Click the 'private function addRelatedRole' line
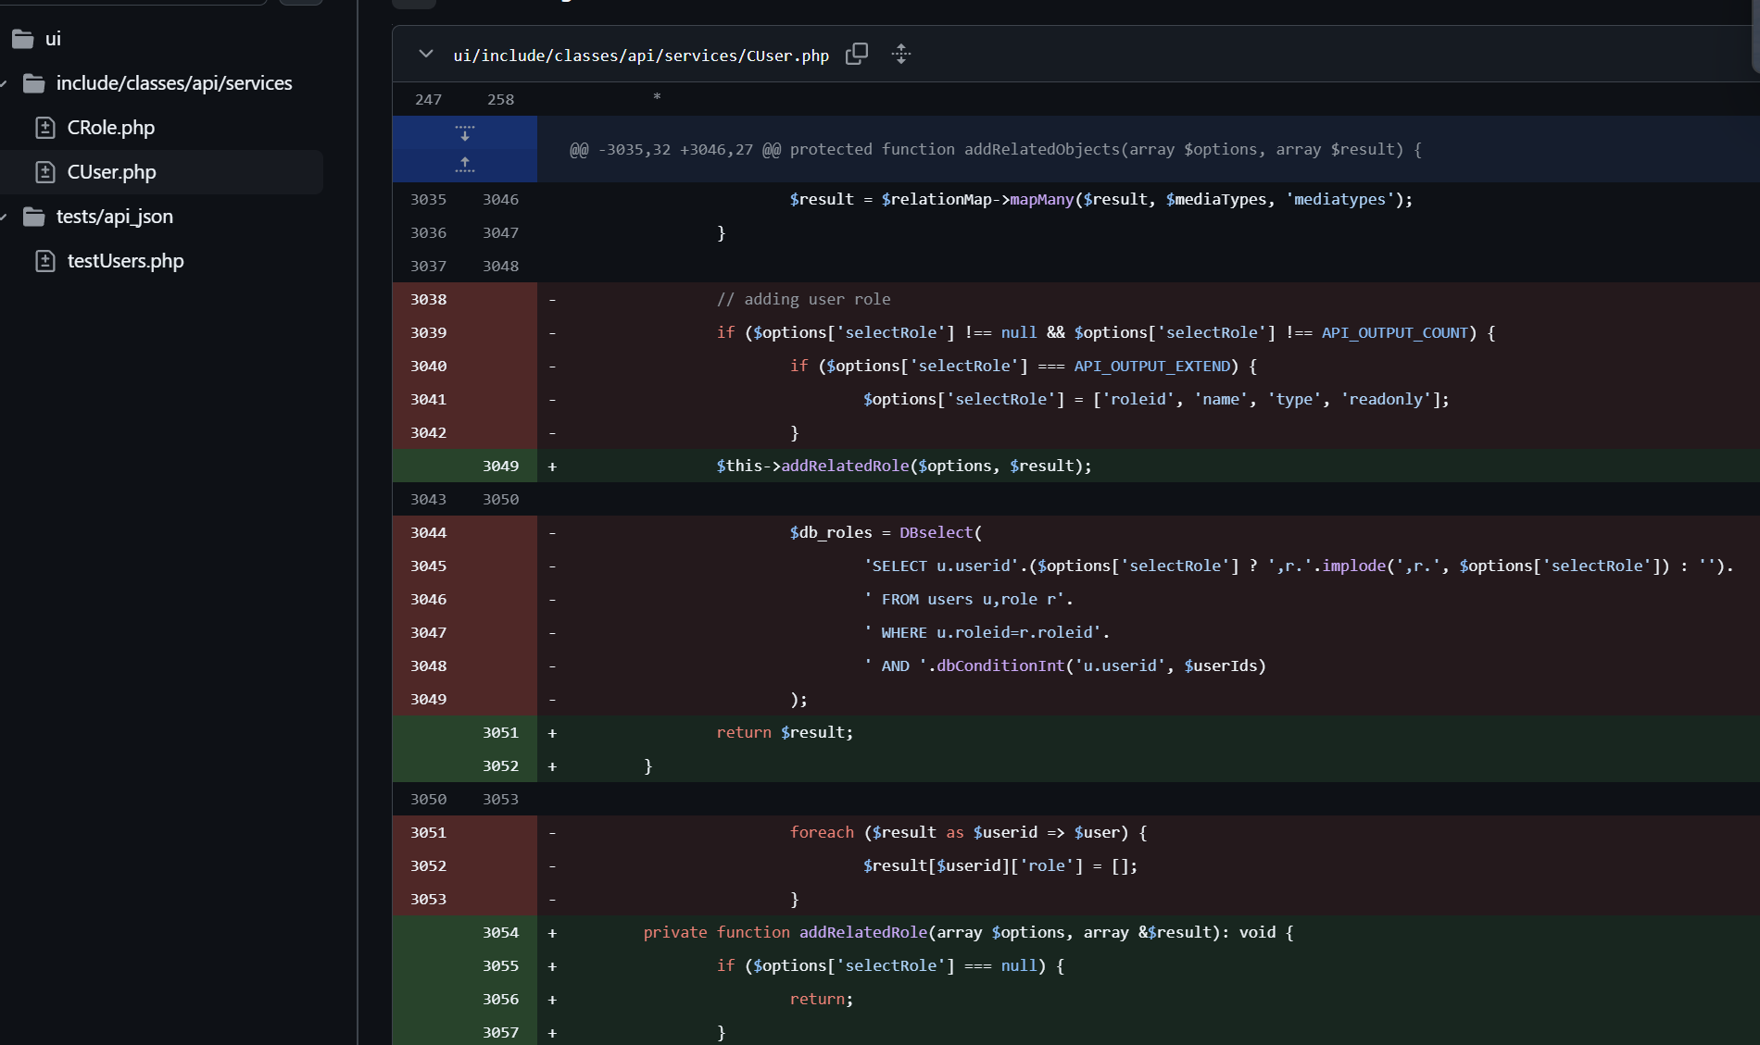This screenshot has width=1760, height=1045. click(968, 932)
